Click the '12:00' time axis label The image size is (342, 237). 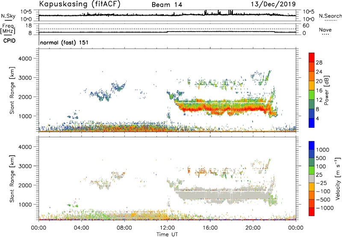click(167, 228)
